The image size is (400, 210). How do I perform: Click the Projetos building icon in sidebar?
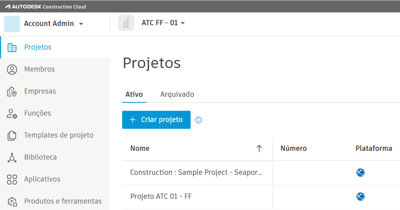click(12, 47)
